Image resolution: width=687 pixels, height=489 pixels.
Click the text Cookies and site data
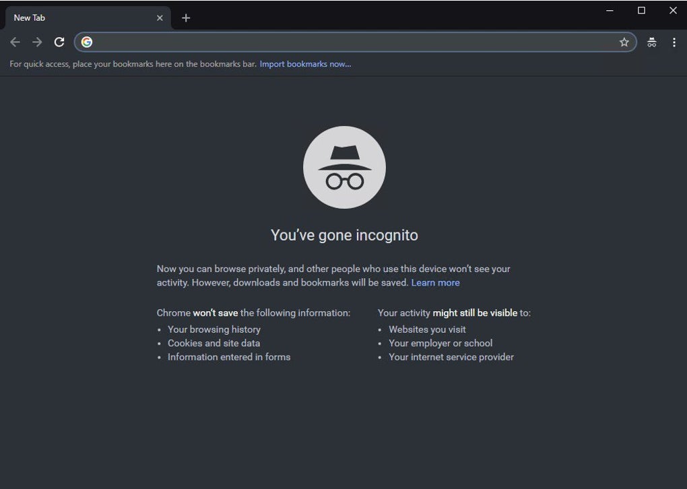pyautogui.click(x=214, y=343)
